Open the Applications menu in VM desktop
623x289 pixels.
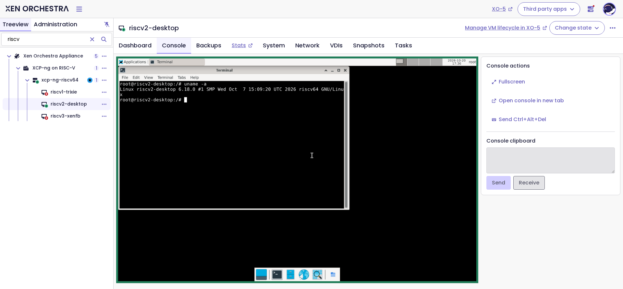coord(133,62)
